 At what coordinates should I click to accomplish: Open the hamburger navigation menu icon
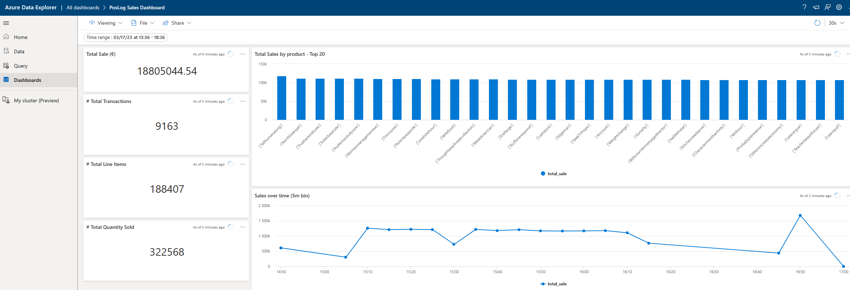6,23
